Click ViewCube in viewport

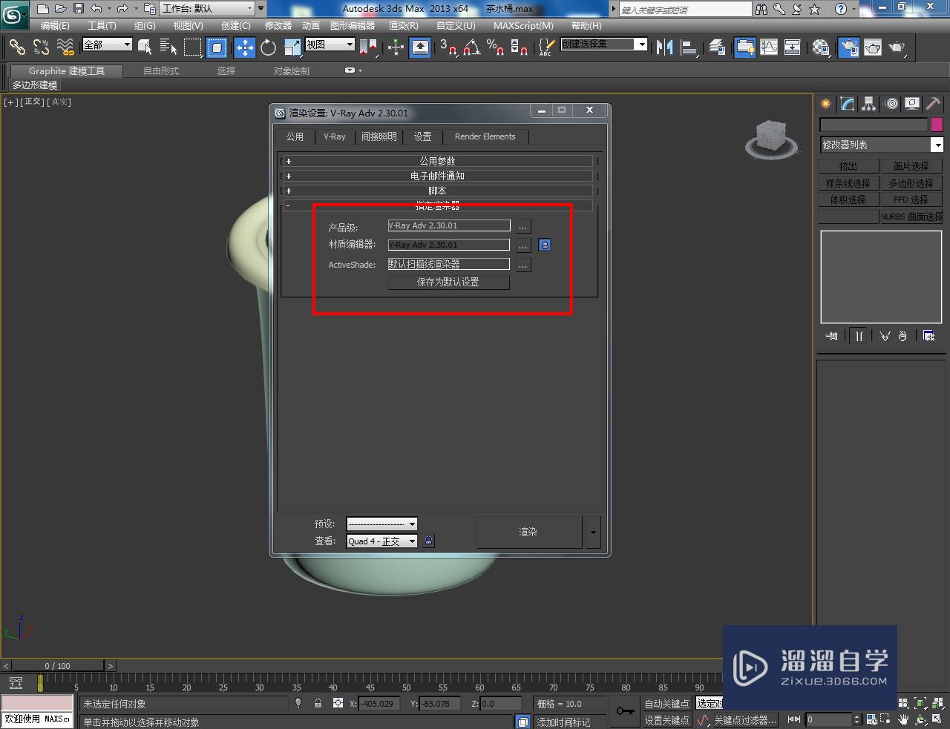click(771, 139)
